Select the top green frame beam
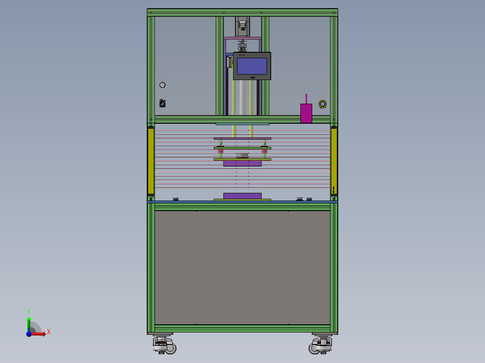 click(x=242, y=13)
